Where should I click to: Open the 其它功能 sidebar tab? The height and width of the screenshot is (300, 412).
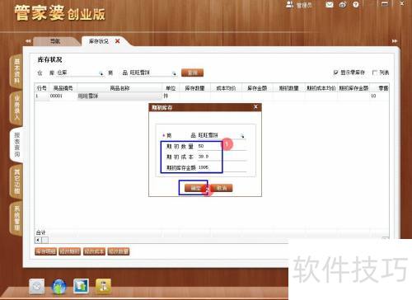coord(16,181)
